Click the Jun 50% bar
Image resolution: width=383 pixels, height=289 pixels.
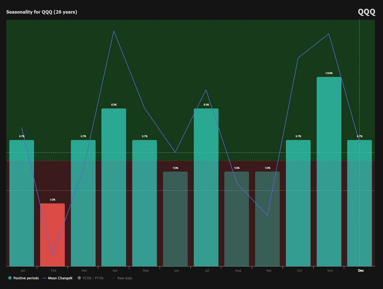tap(175, 219)
